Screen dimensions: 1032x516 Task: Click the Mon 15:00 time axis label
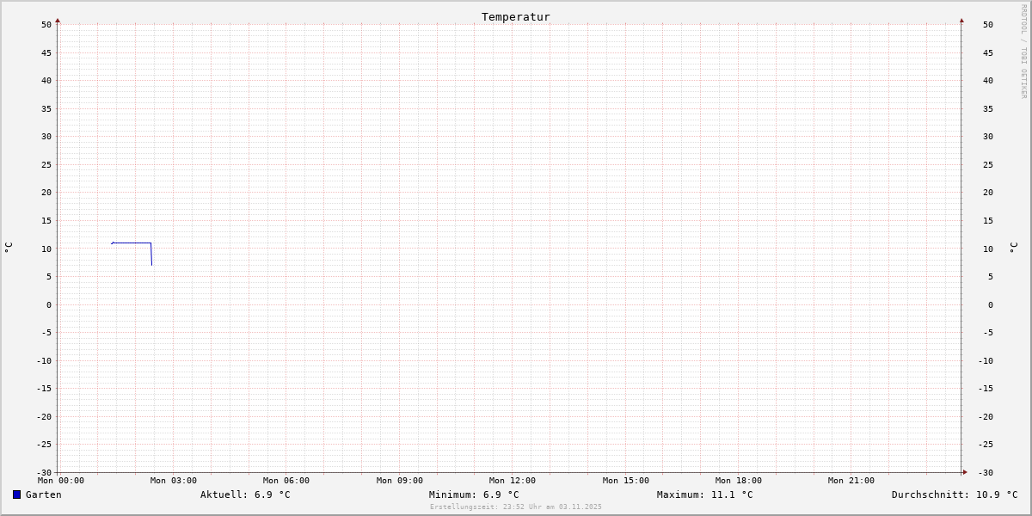626,481
